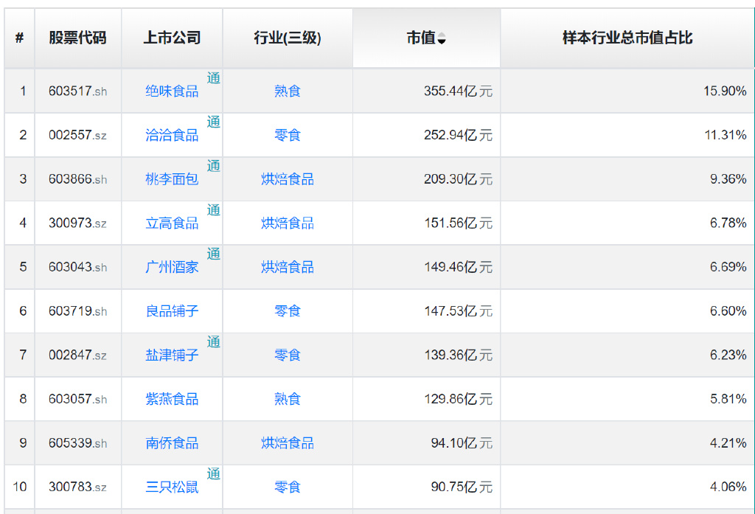The height and width of the screenshot is (514, 755).
Task: Click market value 90.75亿元
Action: pos(462,487)
